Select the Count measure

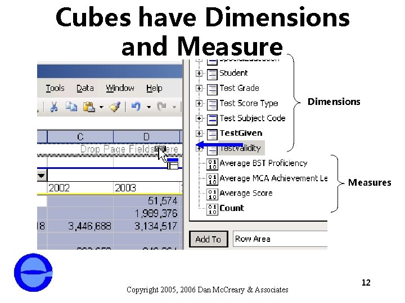click(232, 208)
